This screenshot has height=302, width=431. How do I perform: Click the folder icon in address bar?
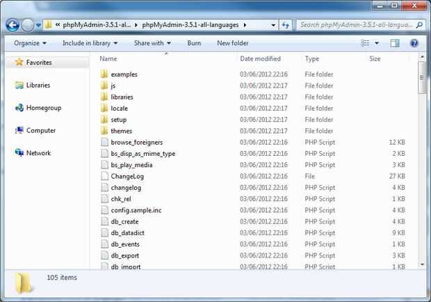(x=49, y=25)
